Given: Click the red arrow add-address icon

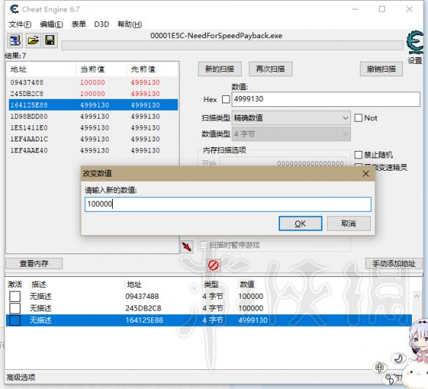Looking at the screenshot, I should [187, 247].
